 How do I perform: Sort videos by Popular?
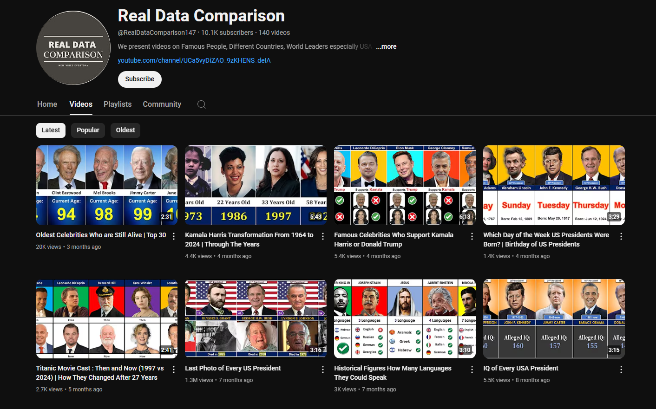pyautogui.click(x=88, y=130)
